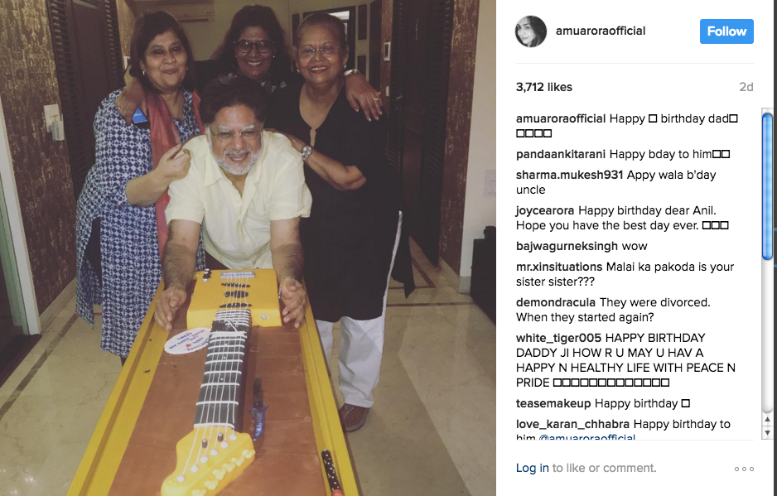Open demondracula commenter profile
Image resolution: width=777 pixels, height=496 pixels.
tap(556, 302)
